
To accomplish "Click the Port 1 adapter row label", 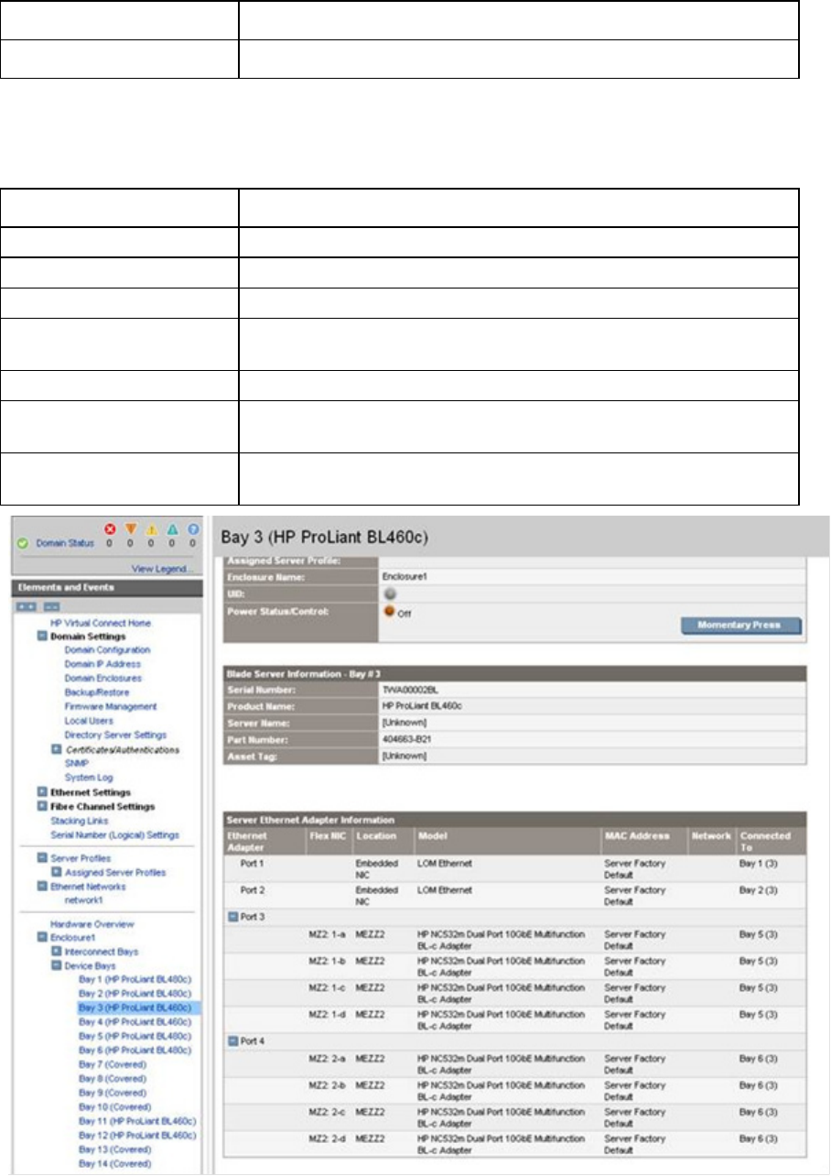I will tap(254, 863).
